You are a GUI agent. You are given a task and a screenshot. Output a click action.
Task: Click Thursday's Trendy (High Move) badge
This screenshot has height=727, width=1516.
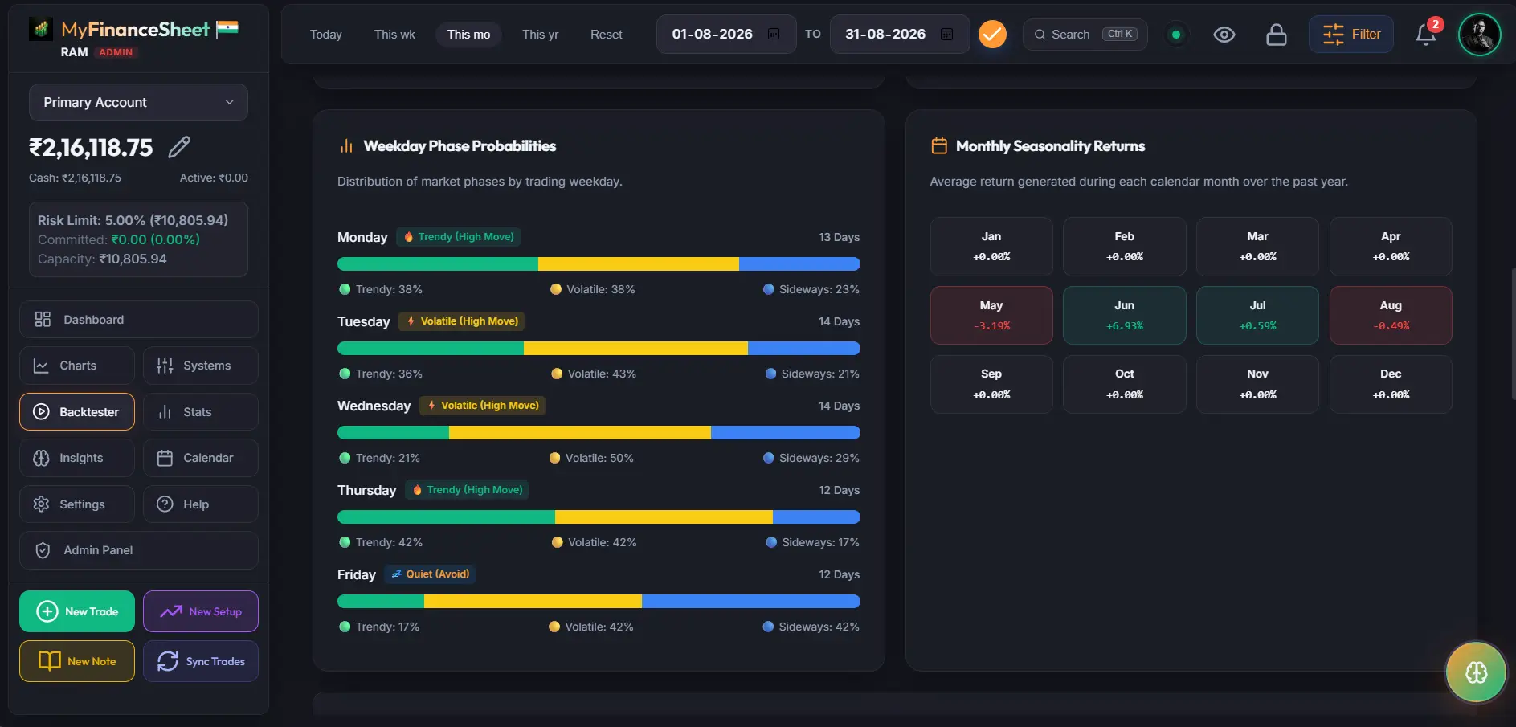pos(467,490)
